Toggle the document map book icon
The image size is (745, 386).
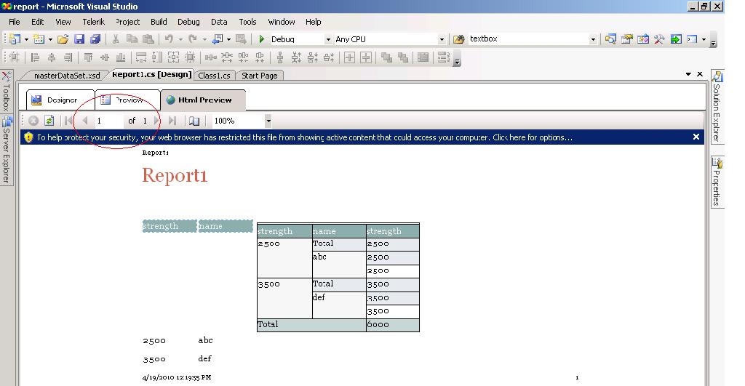[x=194, y=121]
